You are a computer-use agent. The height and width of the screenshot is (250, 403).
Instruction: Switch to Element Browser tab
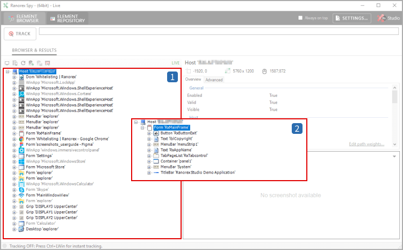(24, 18)
